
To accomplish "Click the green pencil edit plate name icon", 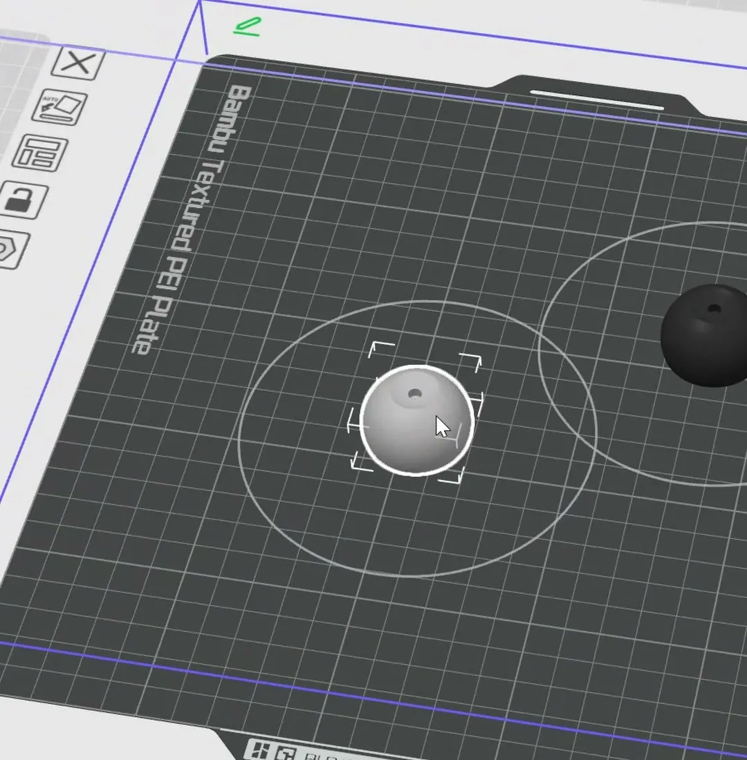I will [x=248, y=27].
